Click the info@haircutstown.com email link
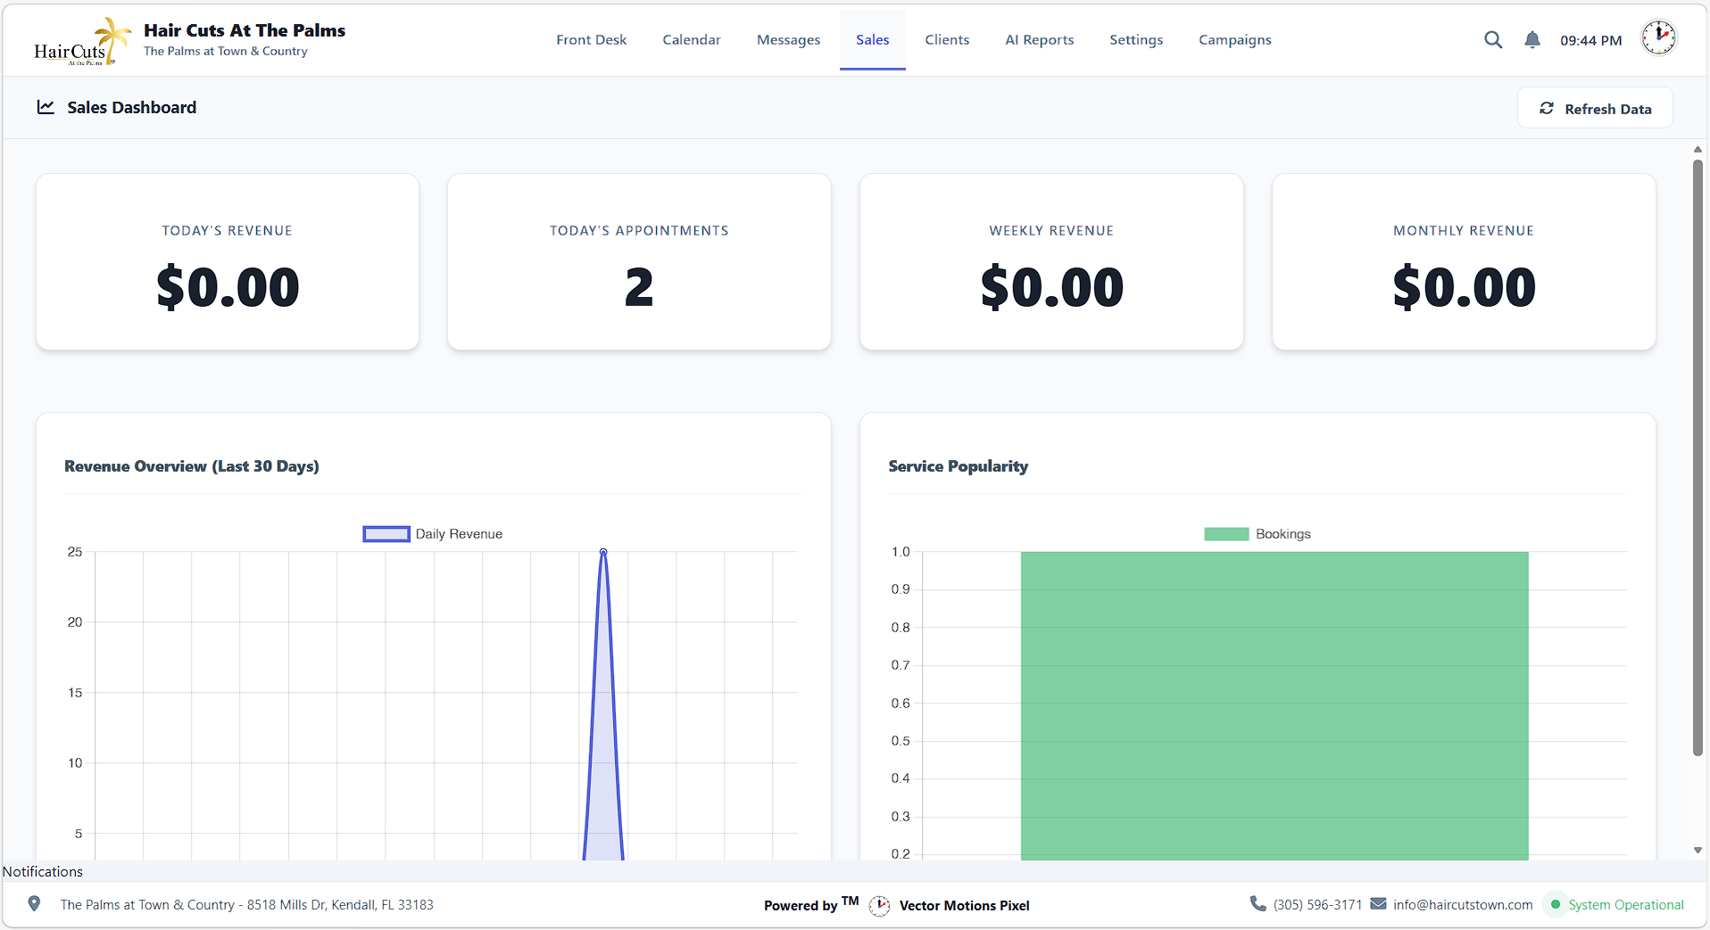Screen dimensions: 1710x930 1463,904
